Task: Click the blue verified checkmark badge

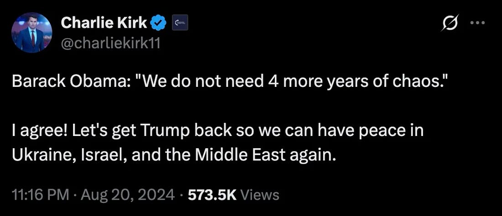Action: tap(159, 22)
